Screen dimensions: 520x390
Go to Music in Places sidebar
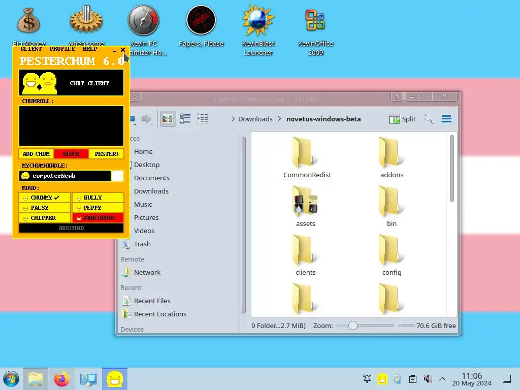click(143, 205)
